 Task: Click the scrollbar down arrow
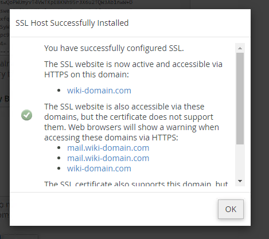(240, 181)
